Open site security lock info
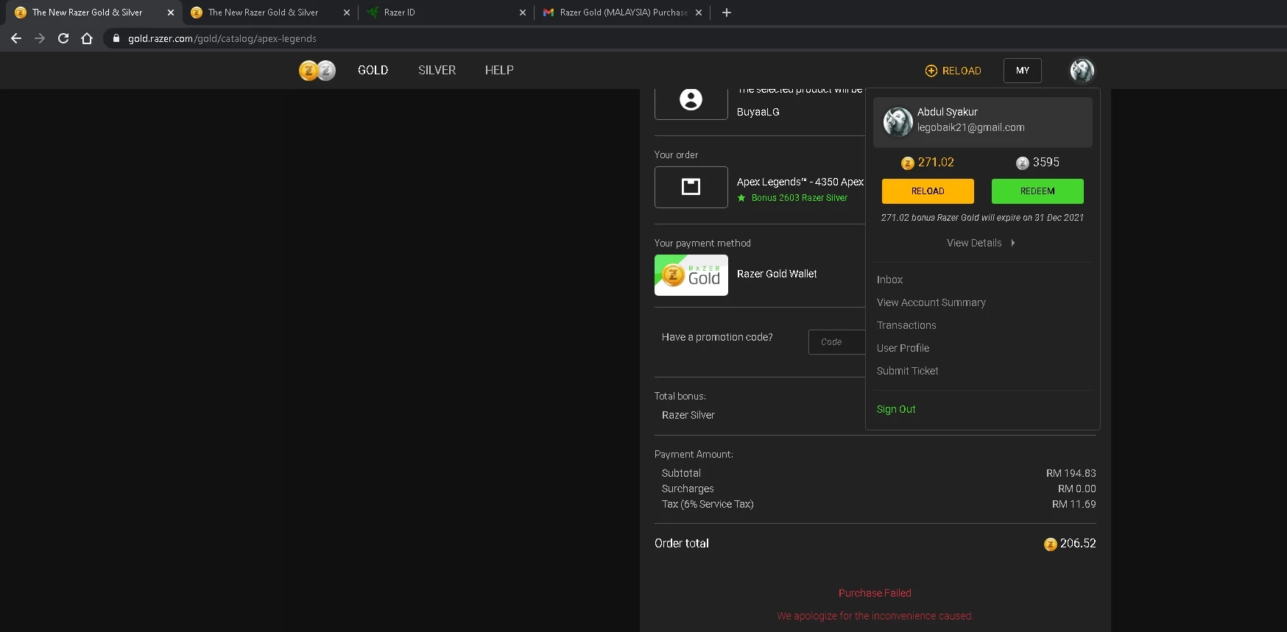 point(116,38)
